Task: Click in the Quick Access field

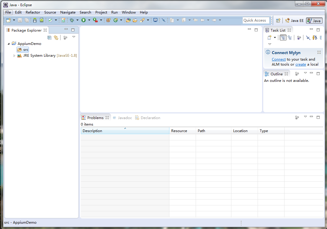Action: point(256,20)
